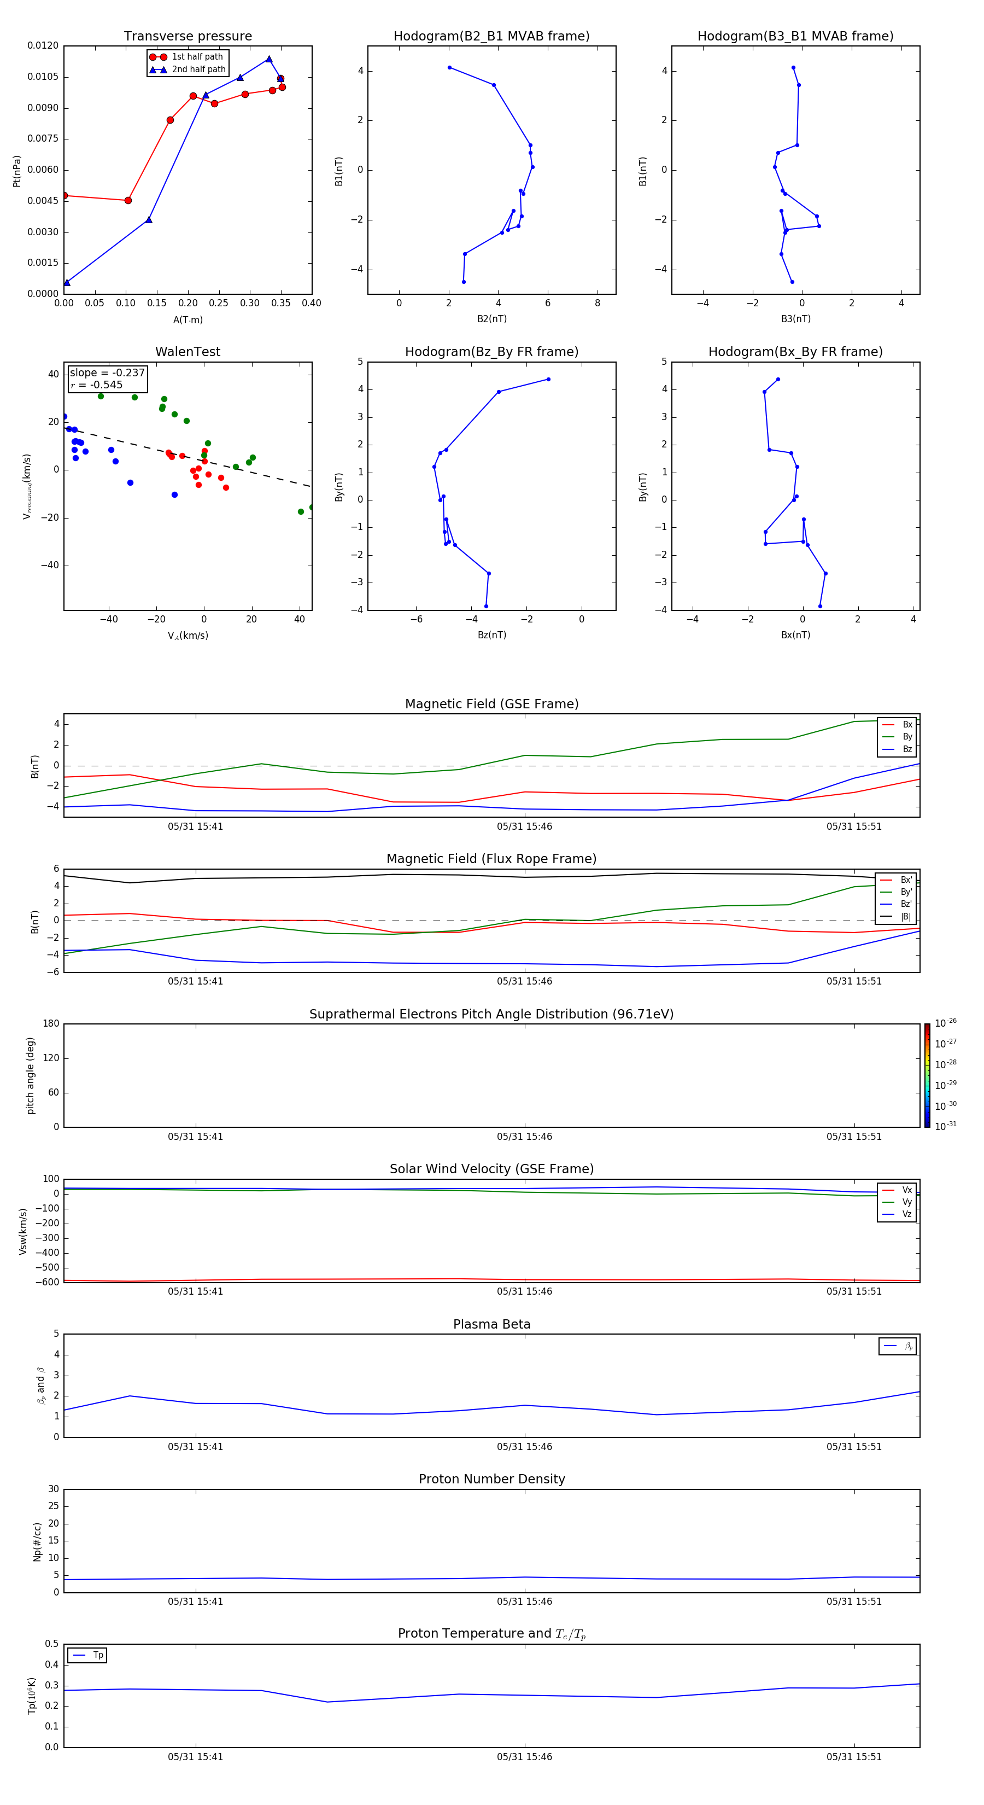Select the By entry in the GSE legend

coord(897,737)
